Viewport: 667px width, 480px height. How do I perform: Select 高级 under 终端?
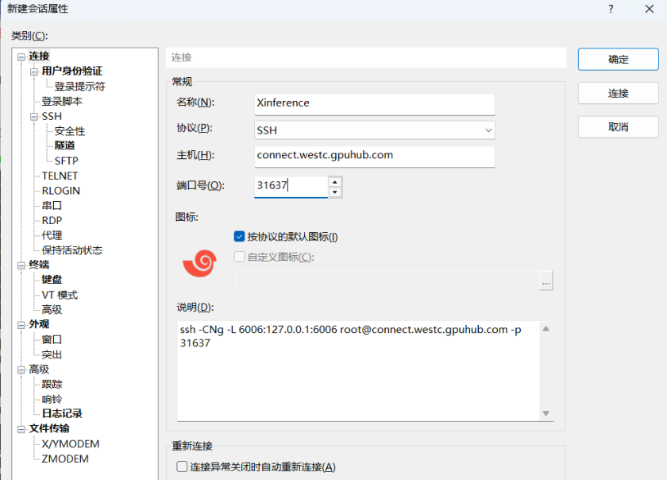(52, 310)
